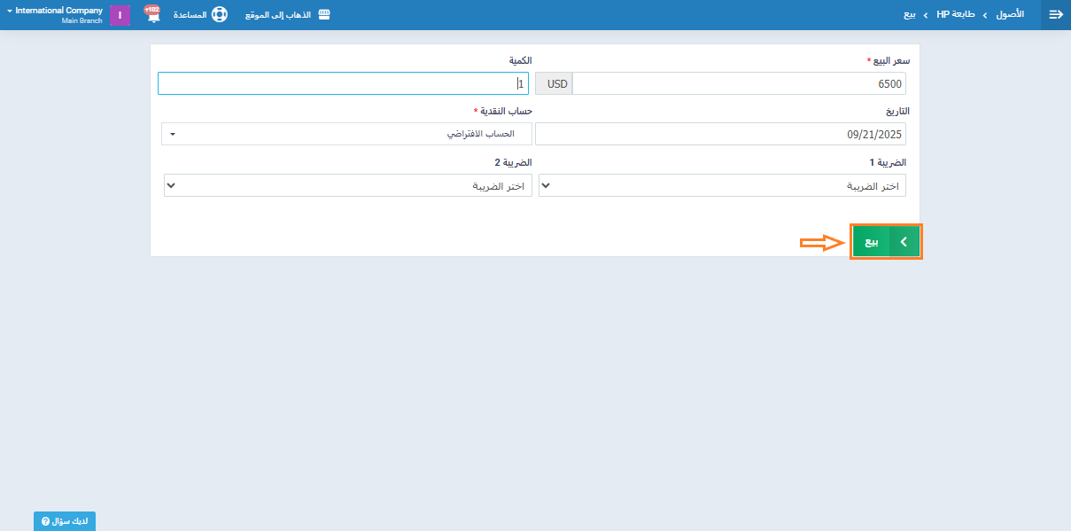Go to الأصول in the breadcrumb
The height and width of the screenshot is (531, 1071).
click(x=1010, y=15)
